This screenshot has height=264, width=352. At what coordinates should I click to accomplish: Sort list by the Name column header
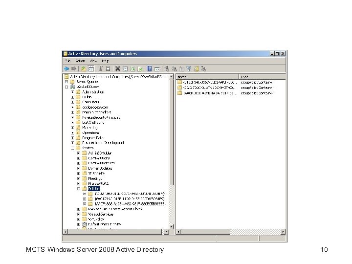207,77
